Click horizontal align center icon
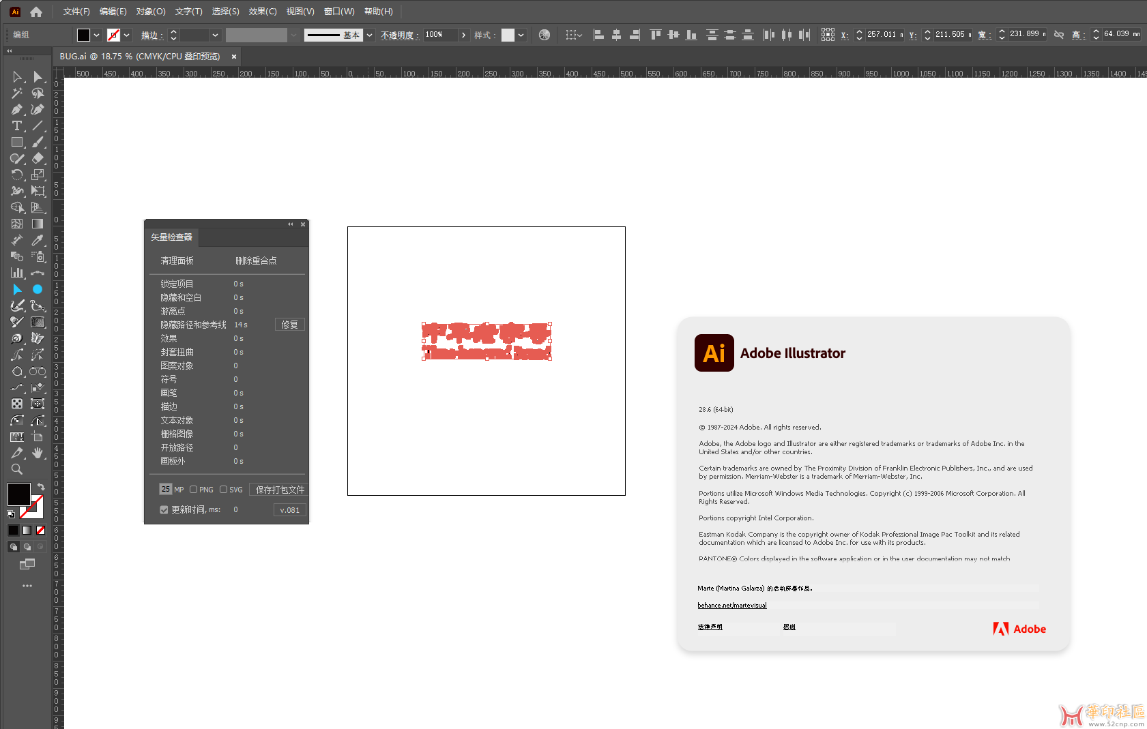 pos(616,35)
